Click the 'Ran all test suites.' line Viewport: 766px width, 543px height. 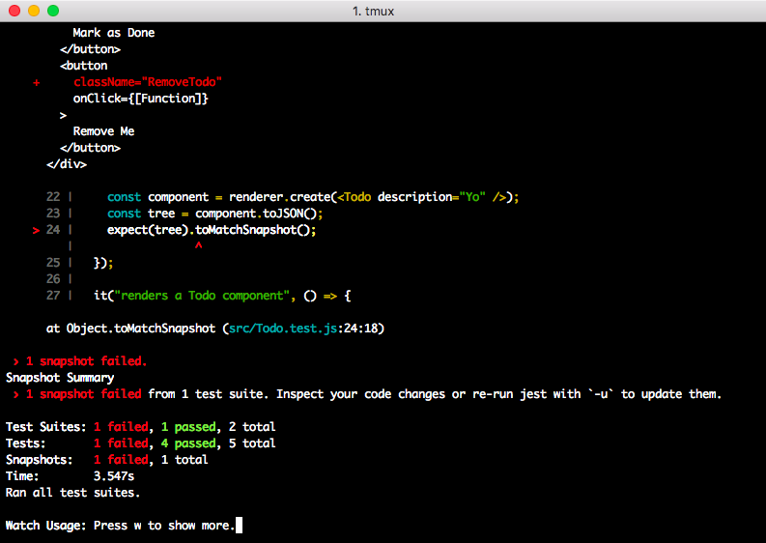[72, 493]
